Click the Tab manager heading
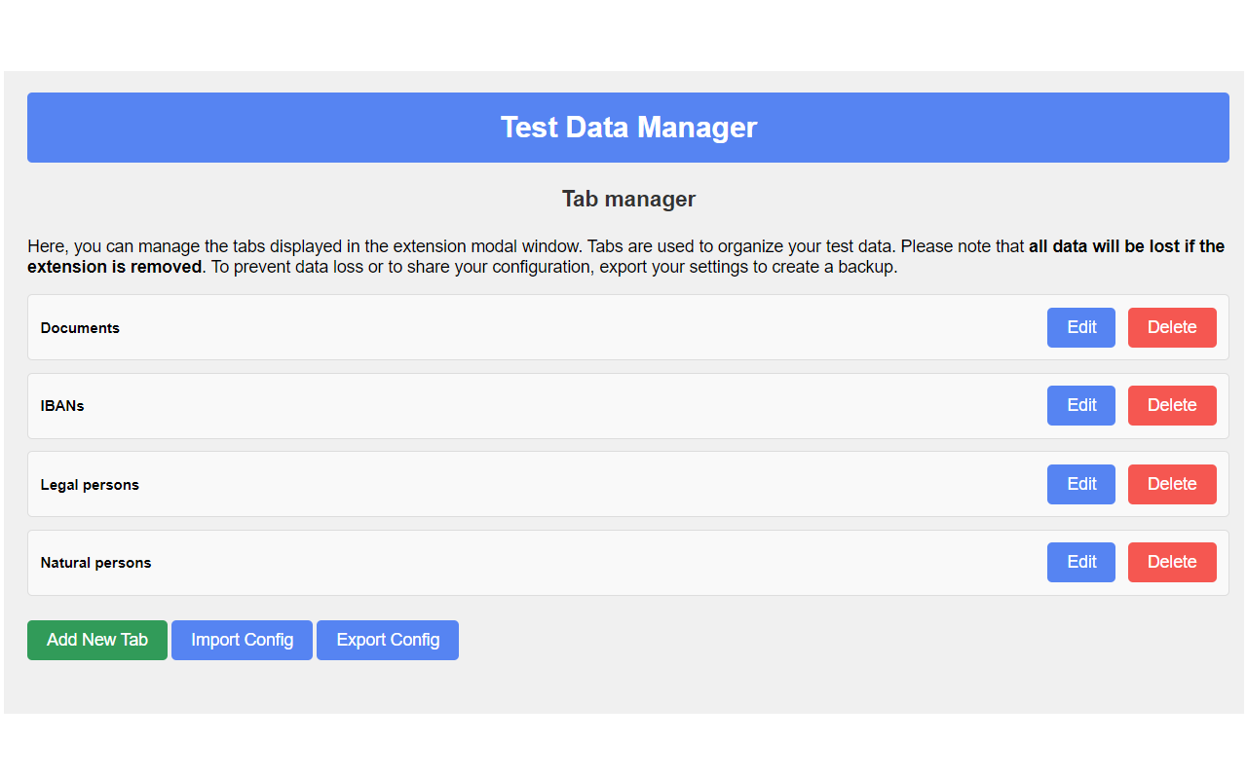Viewport: 1247px width, 779px height. pyautogui.click(x=628, y=199)
